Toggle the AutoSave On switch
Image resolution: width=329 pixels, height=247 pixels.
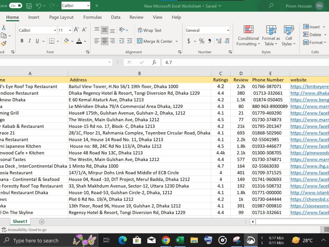15,6
